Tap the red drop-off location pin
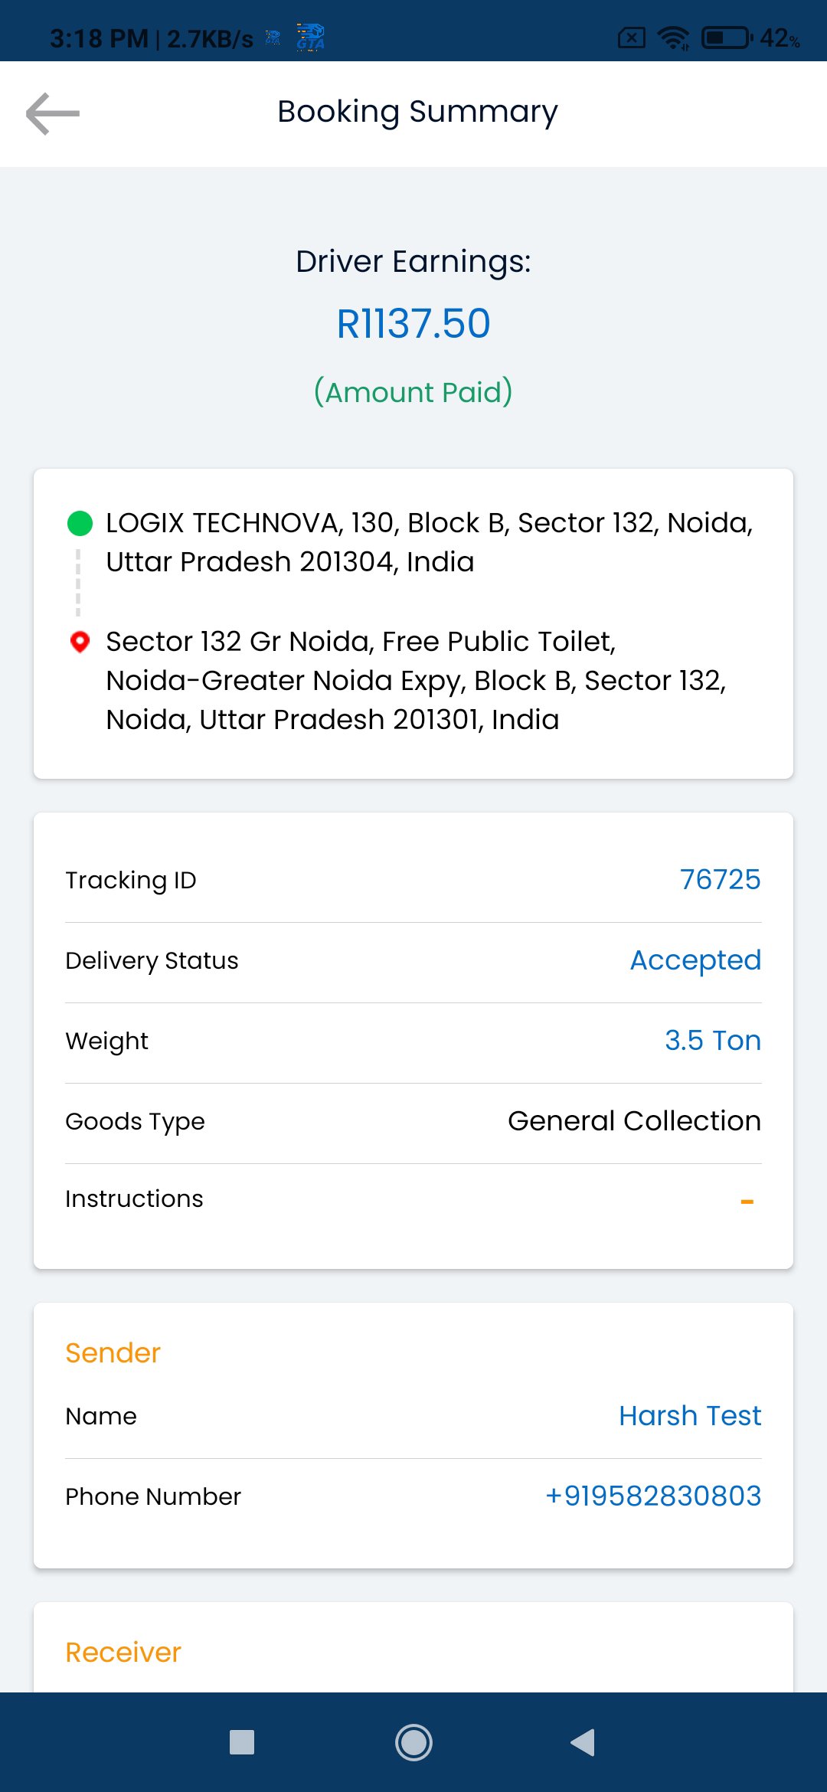 (x=80, y=642)
